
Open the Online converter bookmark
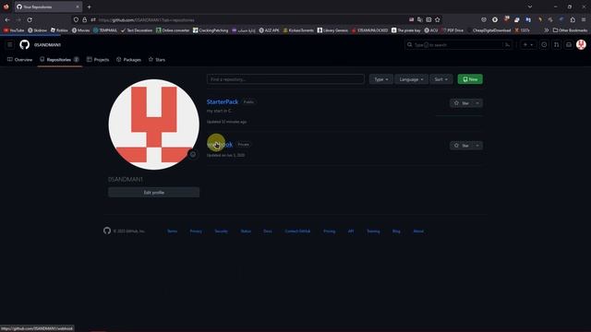click(x=173, y=30)
